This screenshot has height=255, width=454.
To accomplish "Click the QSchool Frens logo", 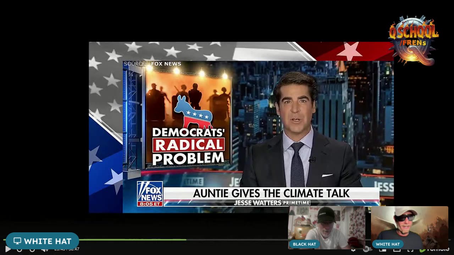I will tap(414, 40).
